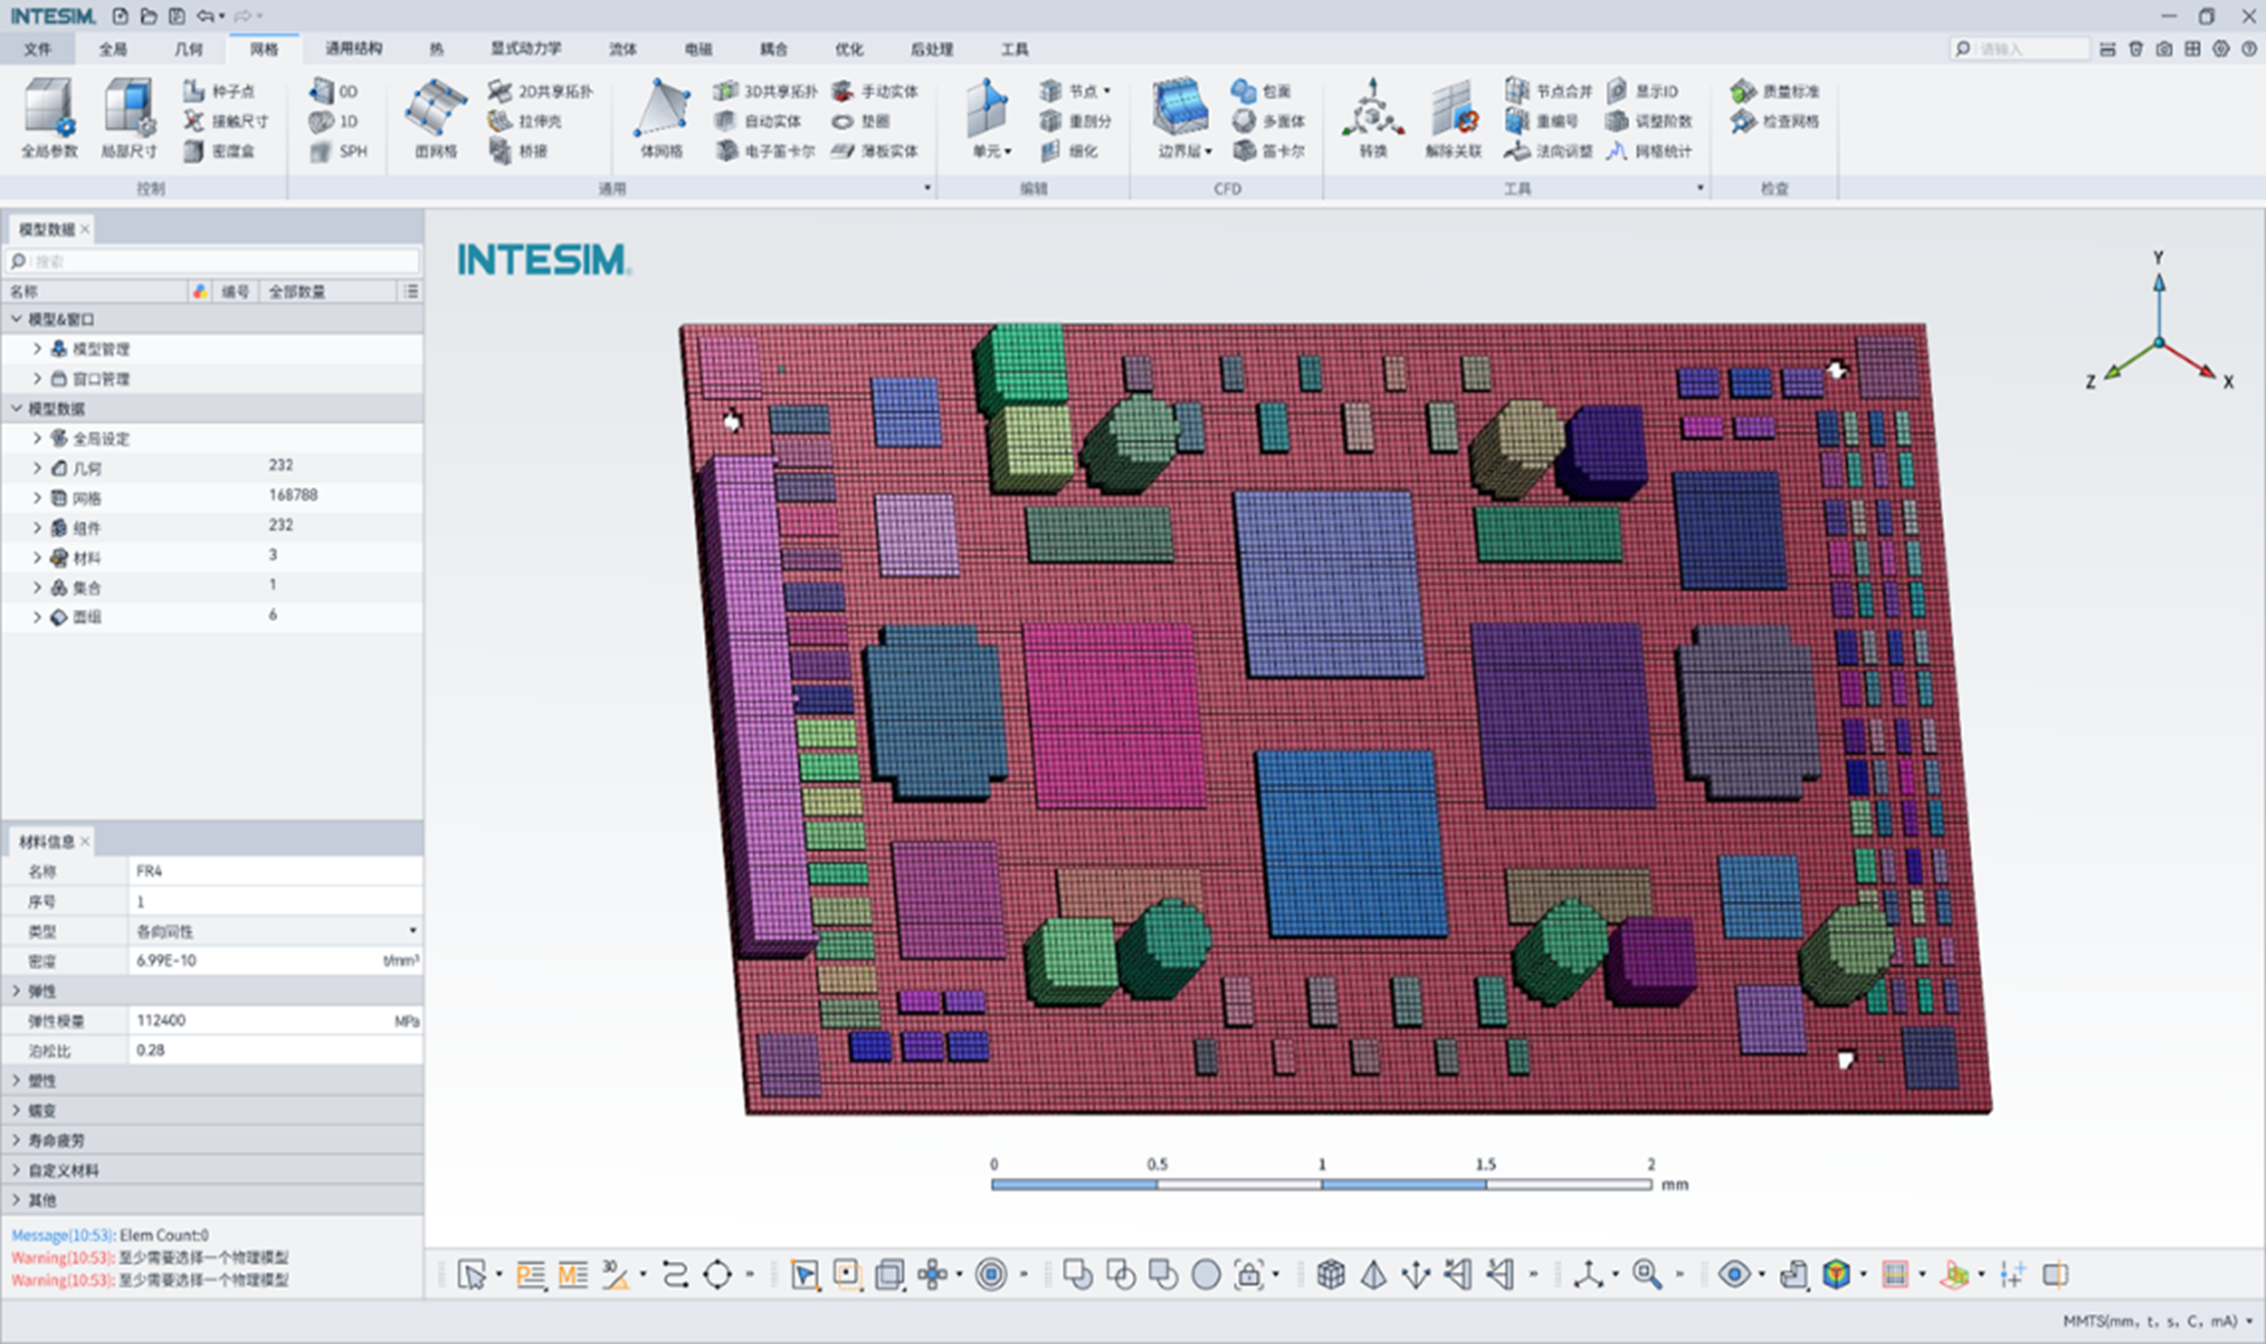Click the 显示ID tool
This screenshot has width=2266, height=1344.
point(1643,91)
